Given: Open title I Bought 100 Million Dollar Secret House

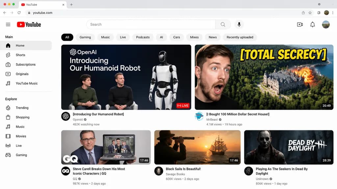Looking at the screenshot, I should click(x=238, y=114).
